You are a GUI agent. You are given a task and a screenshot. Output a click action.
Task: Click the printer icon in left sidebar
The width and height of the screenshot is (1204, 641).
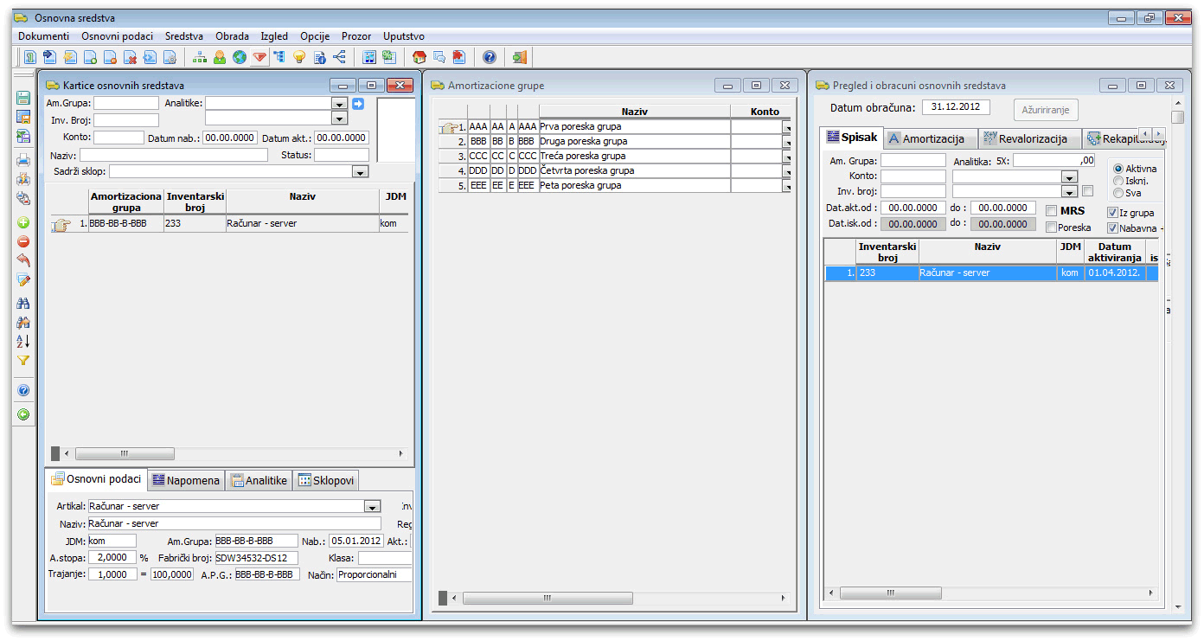pyautogui.click(x=23, y=160)
